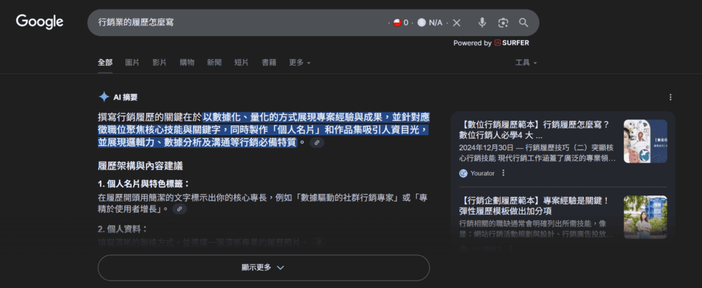This screenshot has width=702, height=288.
Task: Click the 數位行銷履歷範本 article thumbnail
Action: pyautogui.click(x=645, y=141)
